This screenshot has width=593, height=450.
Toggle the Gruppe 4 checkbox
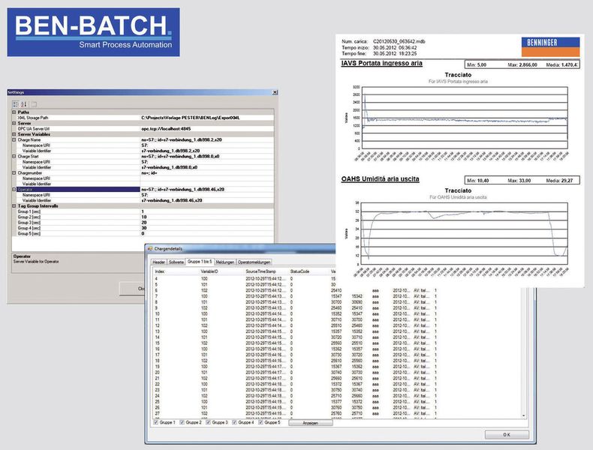tap(234, 422)
